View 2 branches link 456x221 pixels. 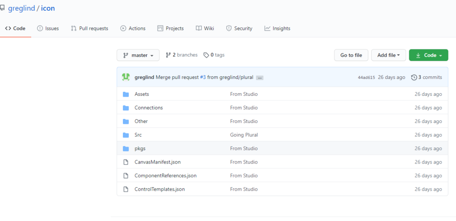182,55
